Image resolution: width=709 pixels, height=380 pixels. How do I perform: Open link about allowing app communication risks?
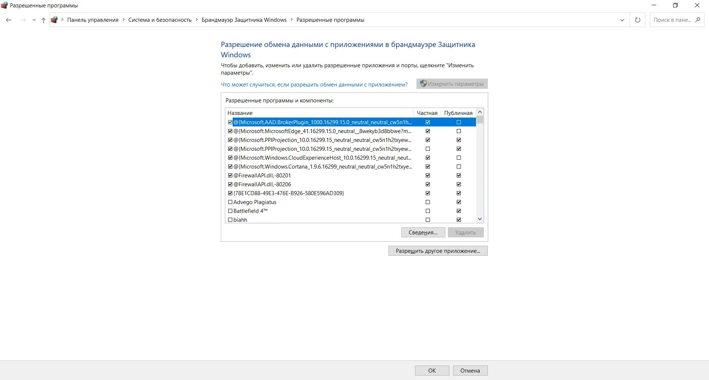pos(314,85)
